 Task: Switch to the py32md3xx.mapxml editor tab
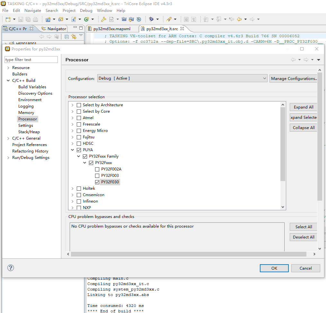112,29
